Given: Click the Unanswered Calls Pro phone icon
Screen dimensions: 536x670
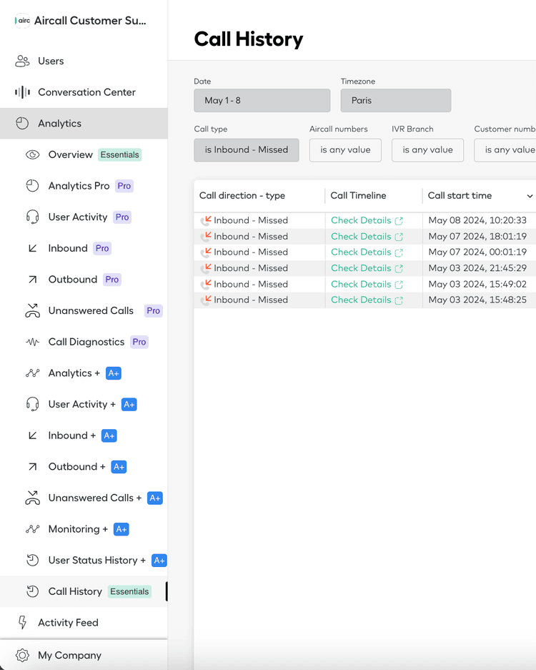Looking at the screenshot, I should coord(32,311).
